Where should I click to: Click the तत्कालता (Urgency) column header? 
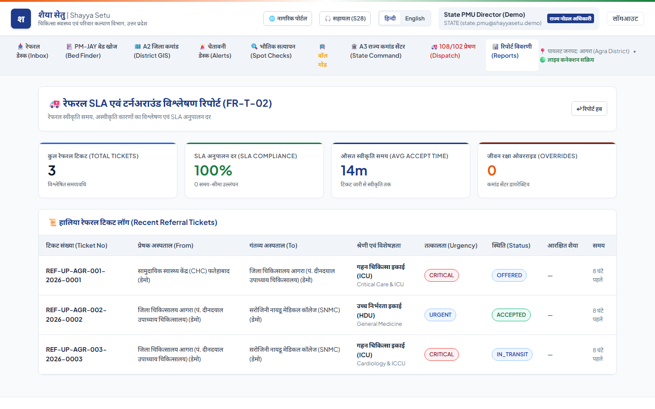(451, 245)
